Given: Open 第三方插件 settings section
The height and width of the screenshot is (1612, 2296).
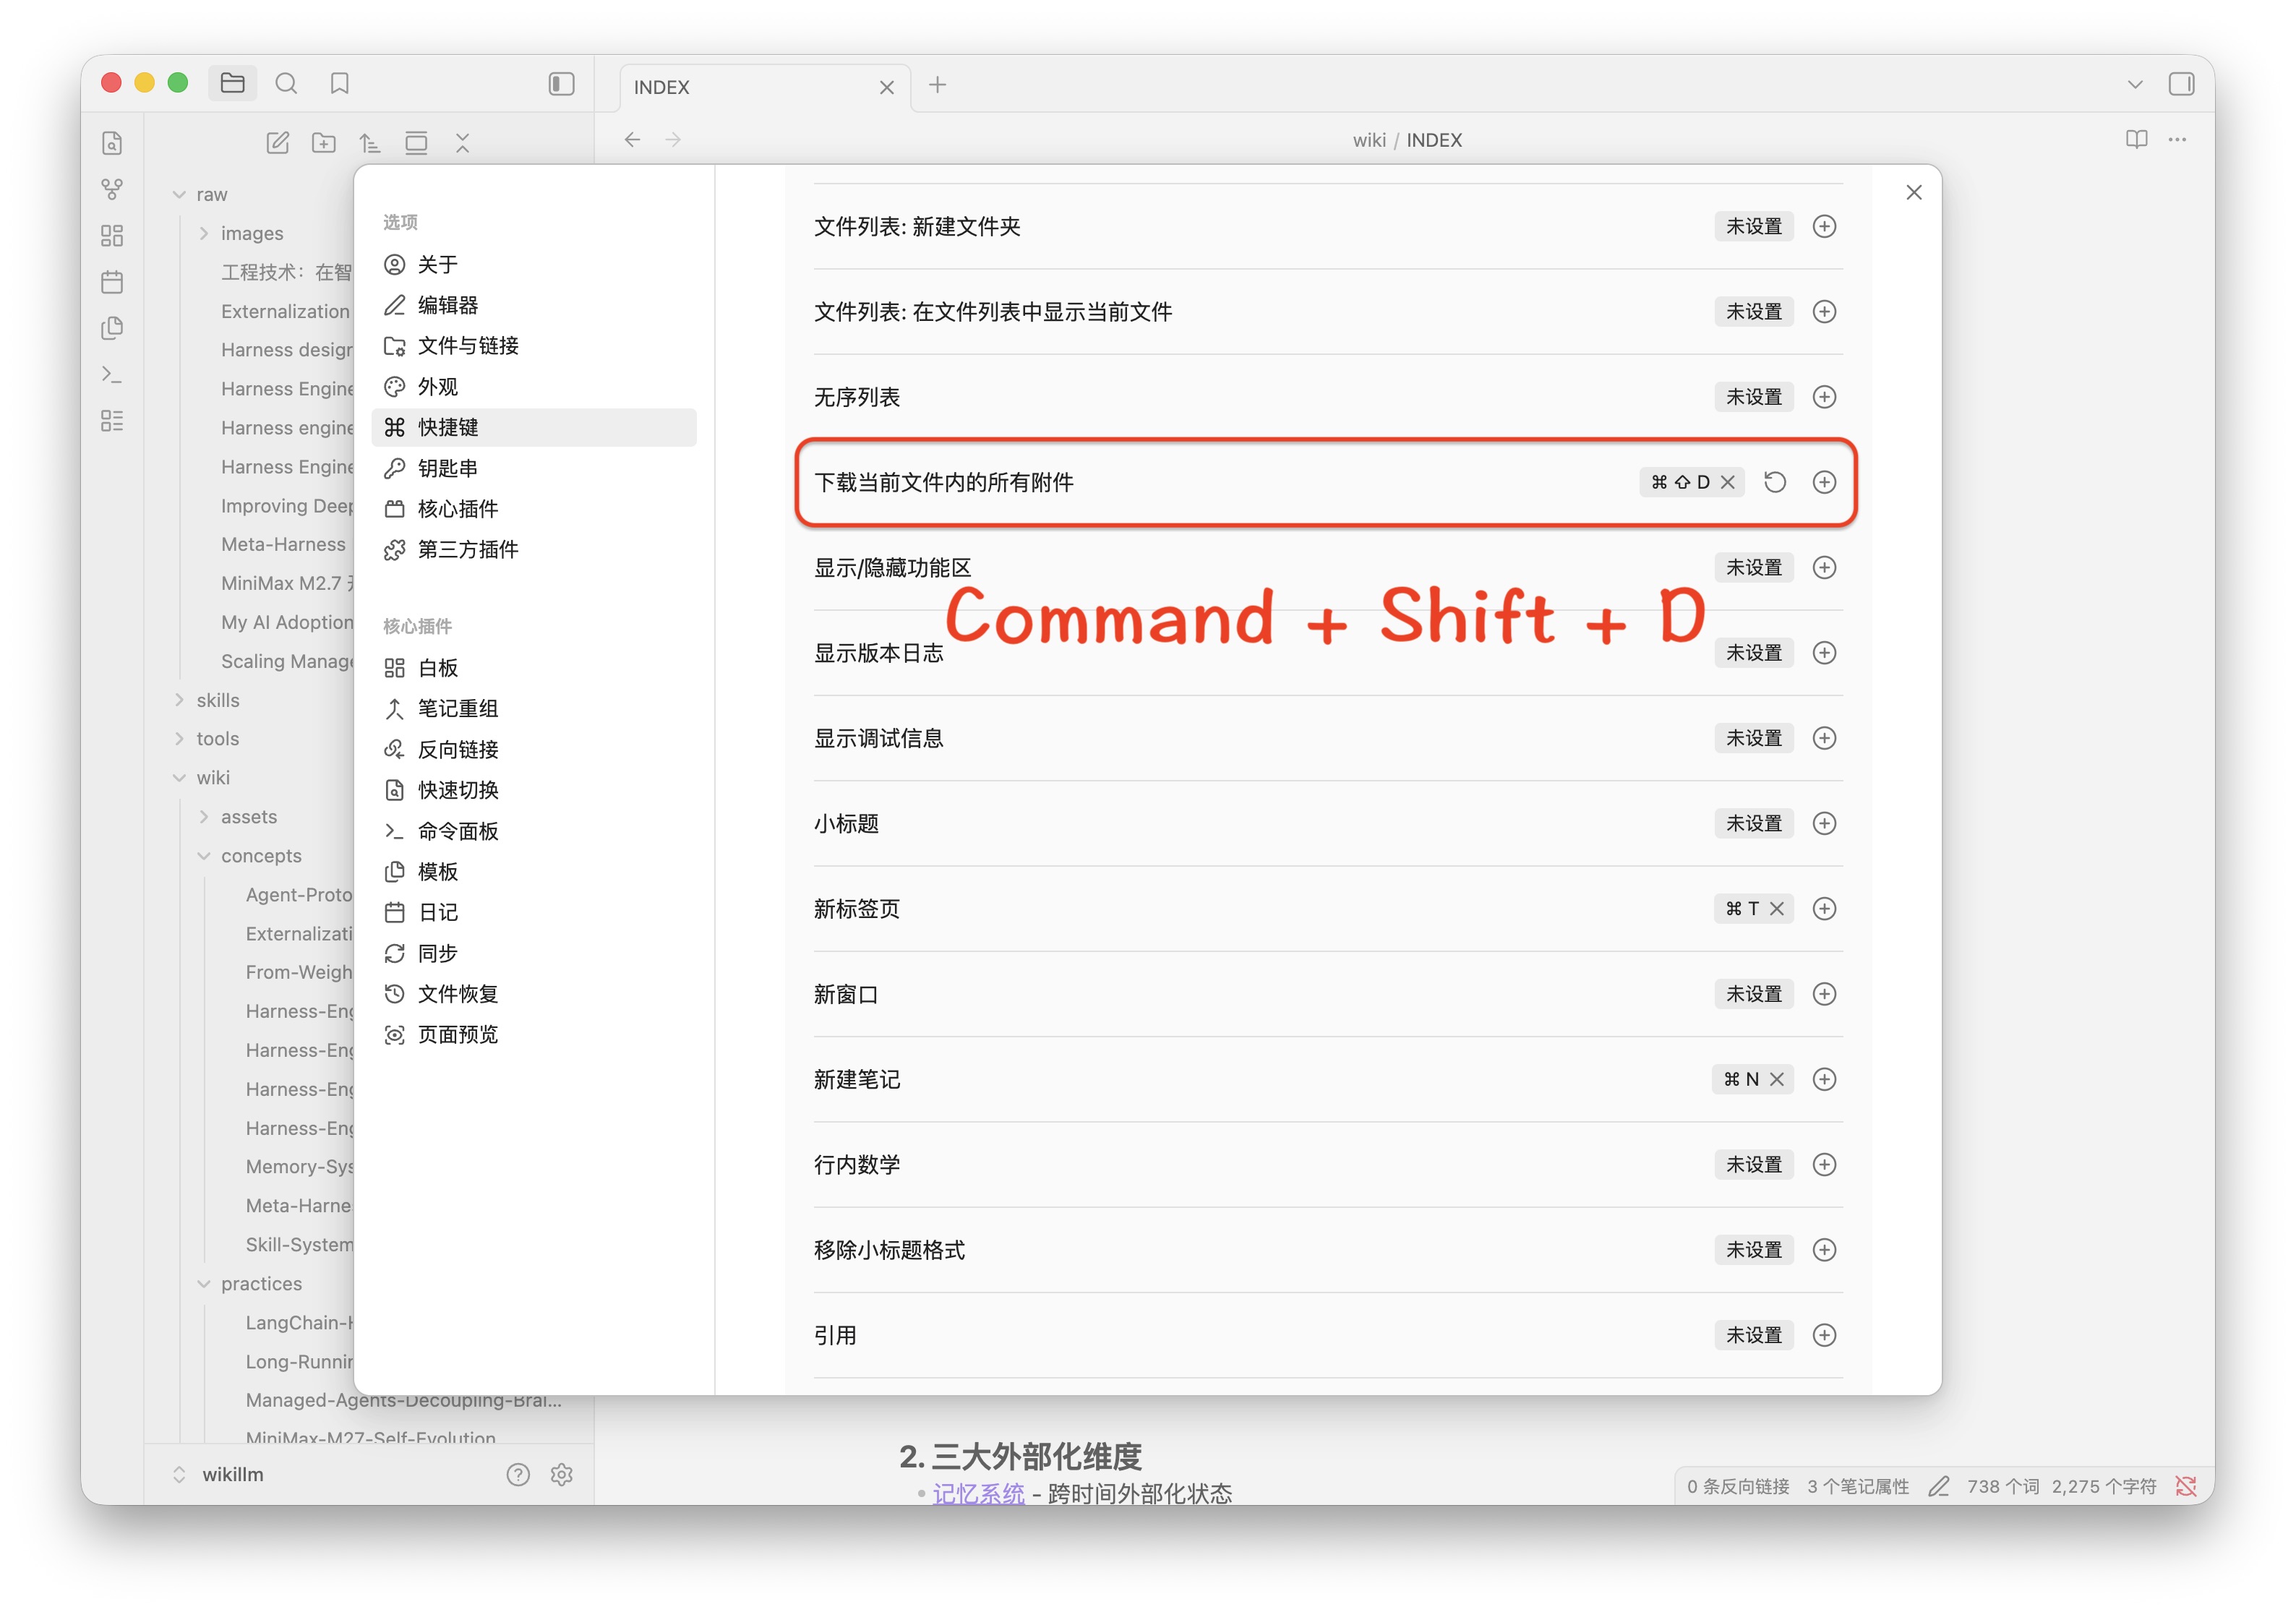Looking at the screenshot, I should [x=467, y=550].
